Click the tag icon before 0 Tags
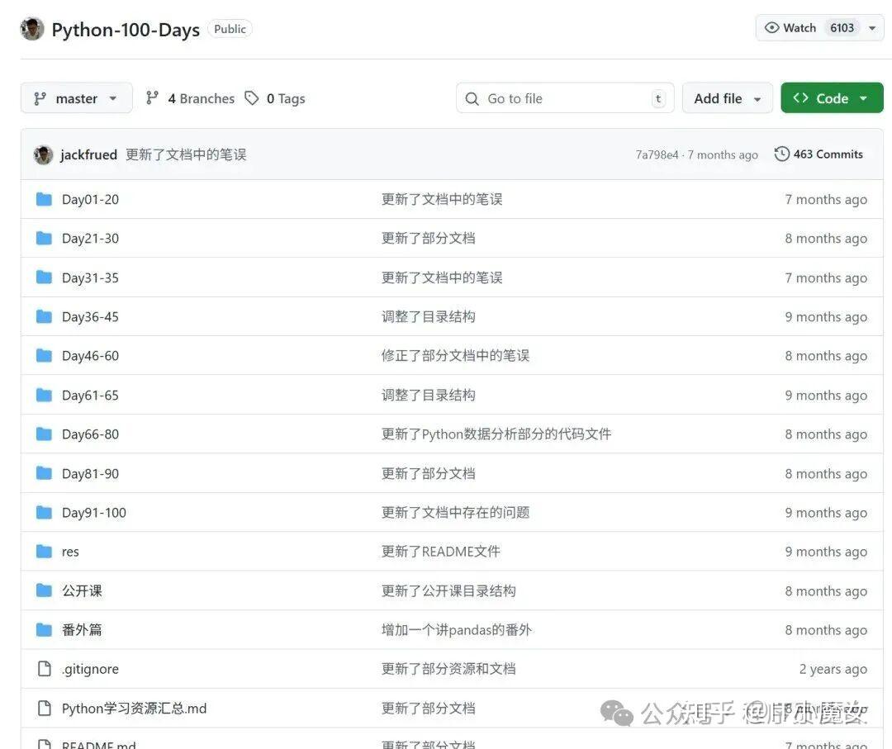Screen dimensions: 892x749 tap(252, 97)
